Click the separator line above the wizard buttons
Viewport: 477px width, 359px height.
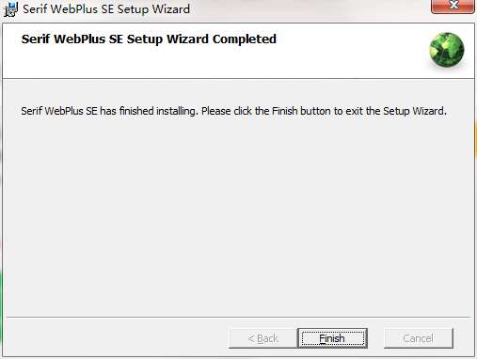(x=238, y=317)
